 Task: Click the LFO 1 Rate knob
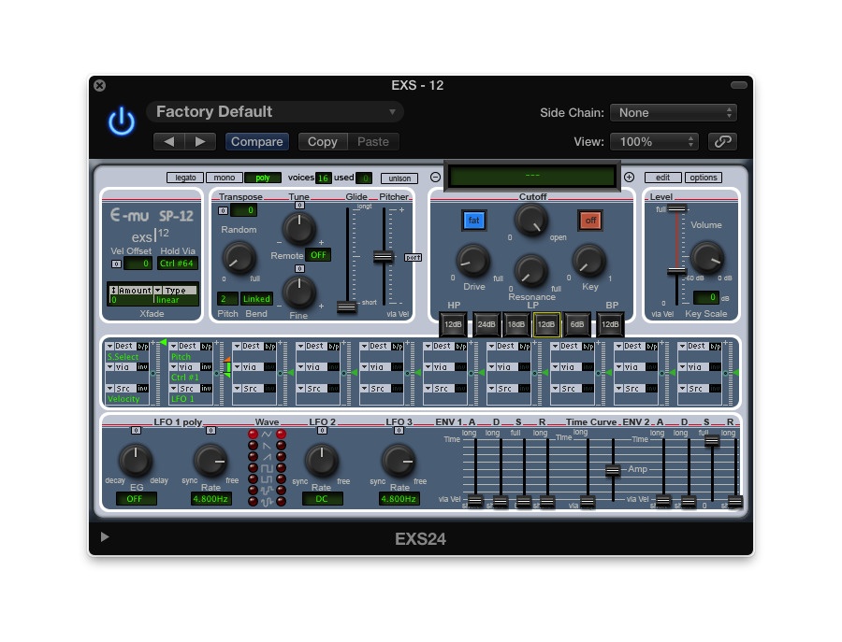click(210, 460)
